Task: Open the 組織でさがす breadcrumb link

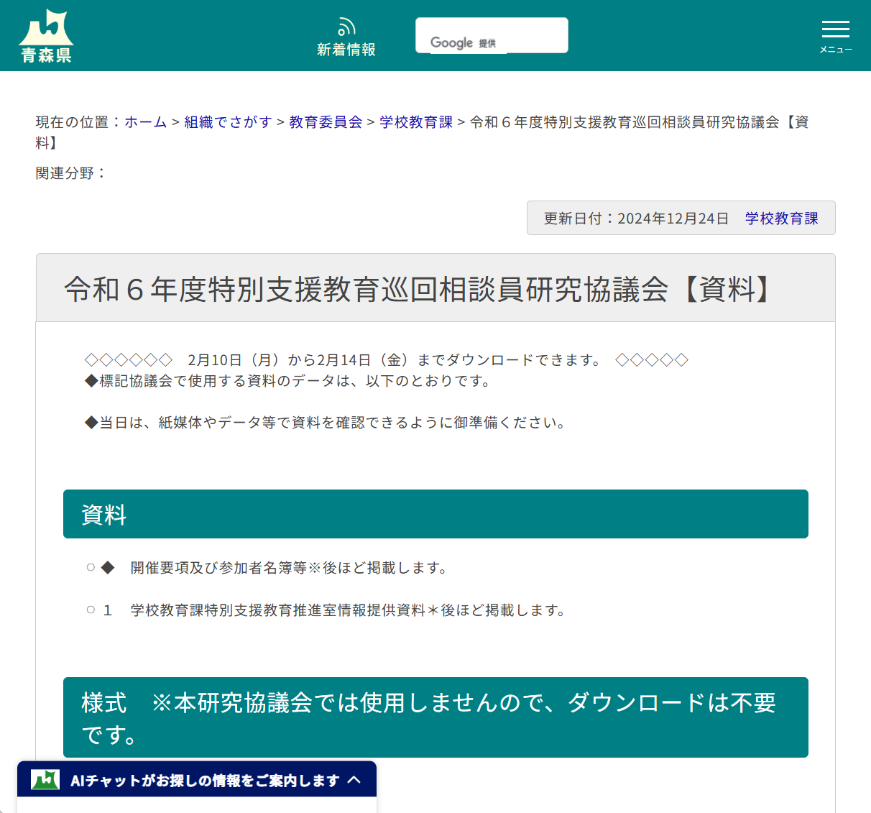Action: [x=228, y=122]
